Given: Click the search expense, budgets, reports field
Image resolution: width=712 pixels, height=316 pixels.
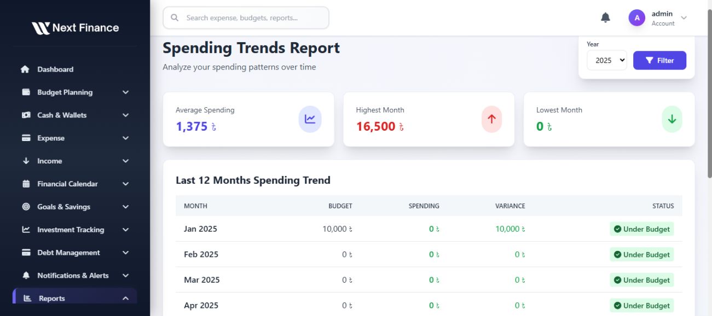Looking at the screenshot, I should click(246, 18).
